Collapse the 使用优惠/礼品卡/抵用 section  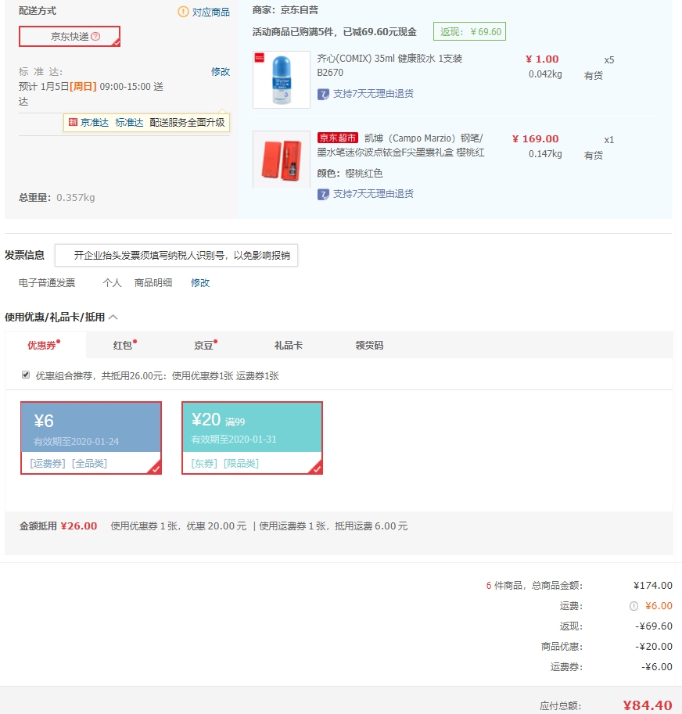(x=113, y=317)
